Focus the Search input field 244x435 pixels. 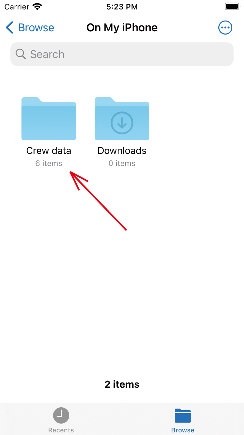coord(122,54)
